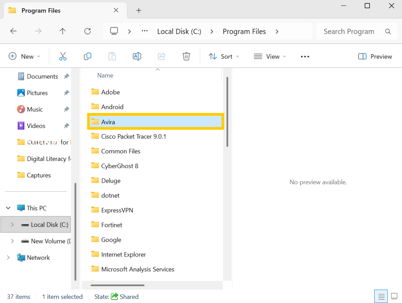The image size is (402, 303).
Task: Switch to details view icon in status bar
Action: tap(381, 296)
